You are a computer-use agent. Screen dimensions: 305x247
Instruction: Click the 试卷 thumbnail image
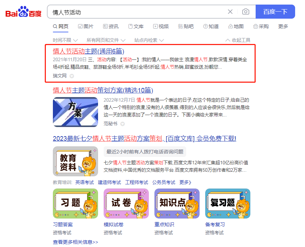pos(126,203)
